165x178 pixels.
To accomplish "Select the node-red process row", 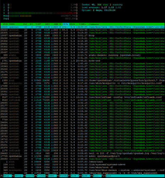I will pos(82,61).
